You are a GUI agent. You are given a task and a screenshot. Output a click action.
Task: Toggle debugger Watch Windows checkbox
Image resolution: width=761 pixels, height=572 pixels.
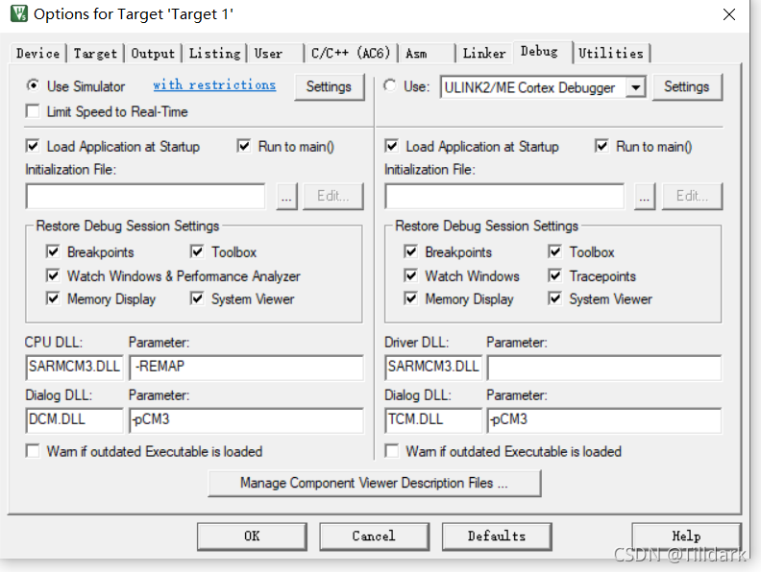coord(410,275)
